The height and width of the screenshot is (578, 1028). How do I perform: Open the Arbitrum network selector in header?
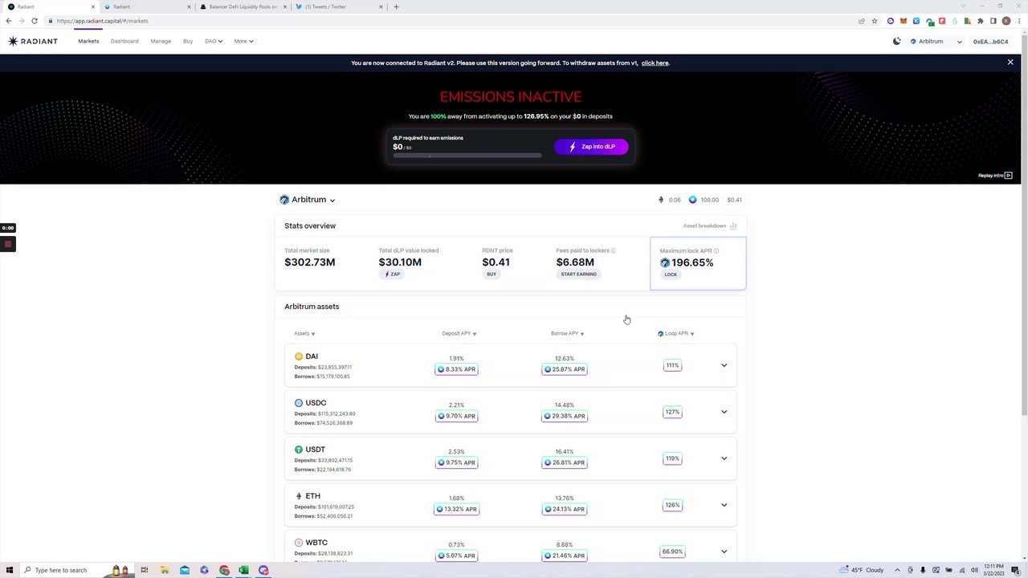tap(936, 41)
